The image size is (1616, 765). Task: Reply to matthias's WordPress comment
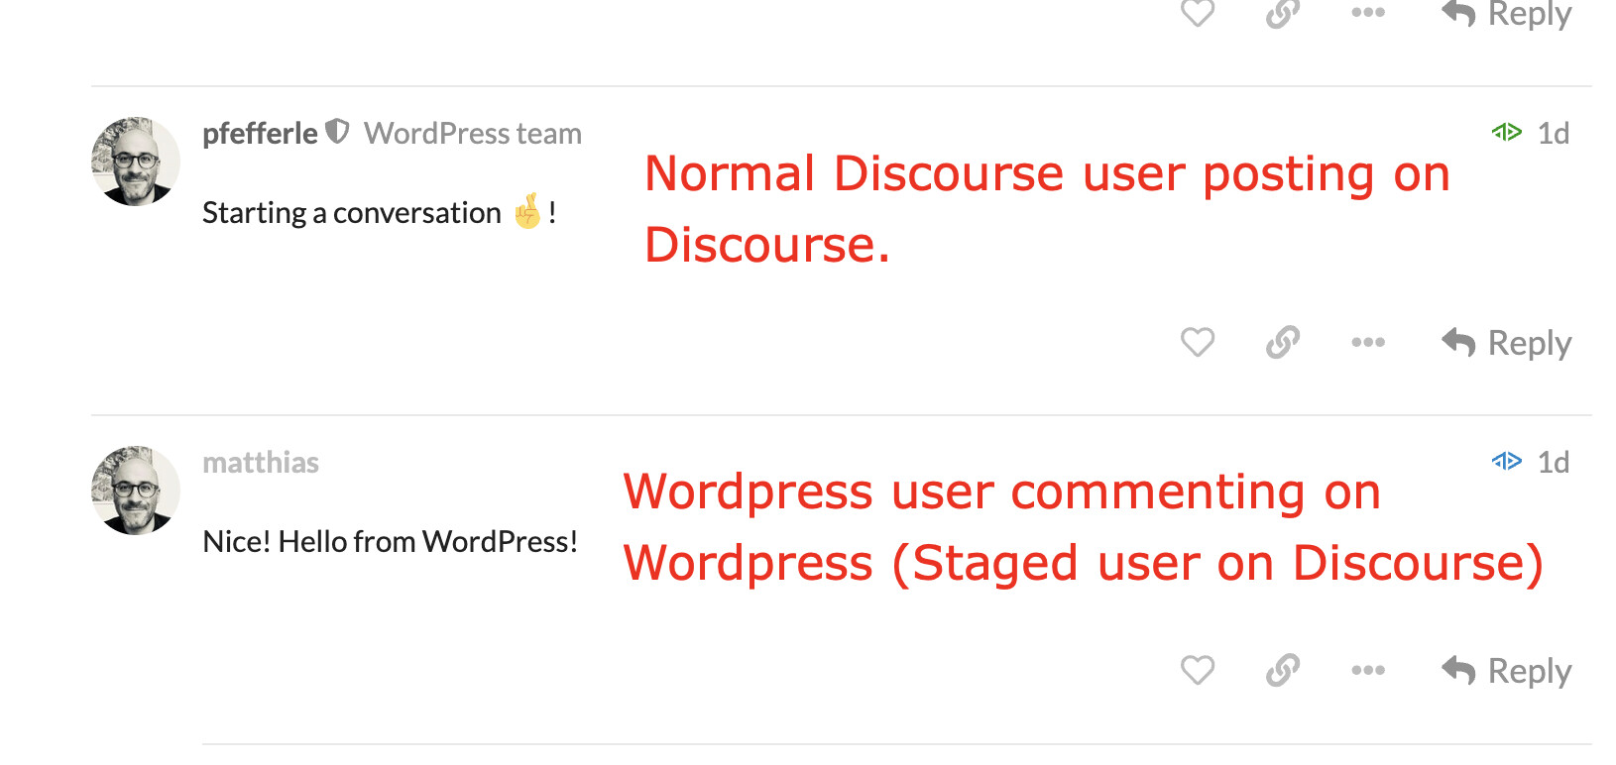1506,671
